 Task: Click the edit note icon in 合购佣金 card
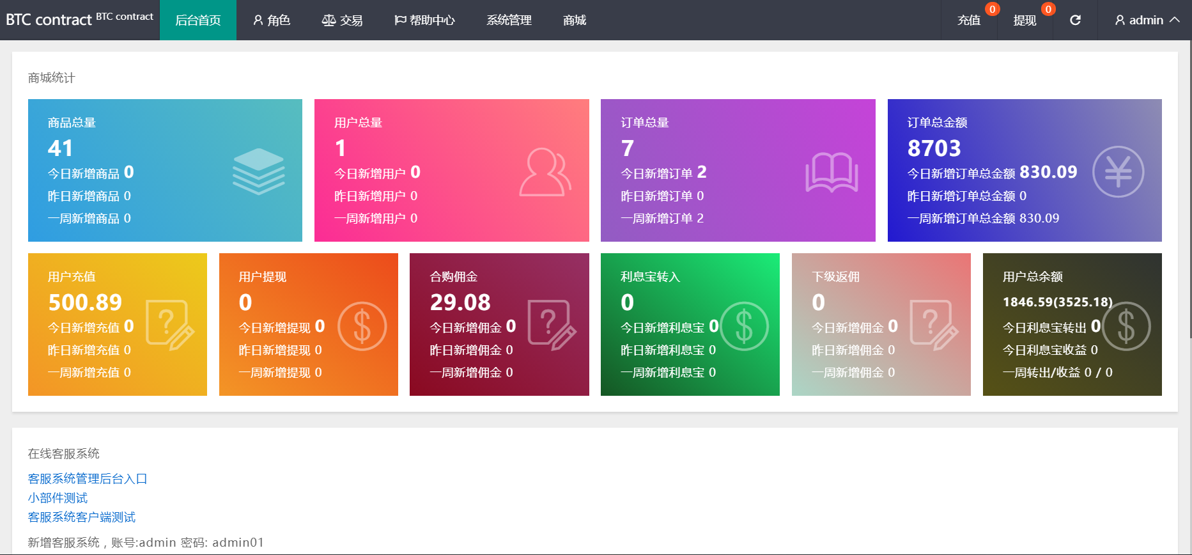[552, 325]
